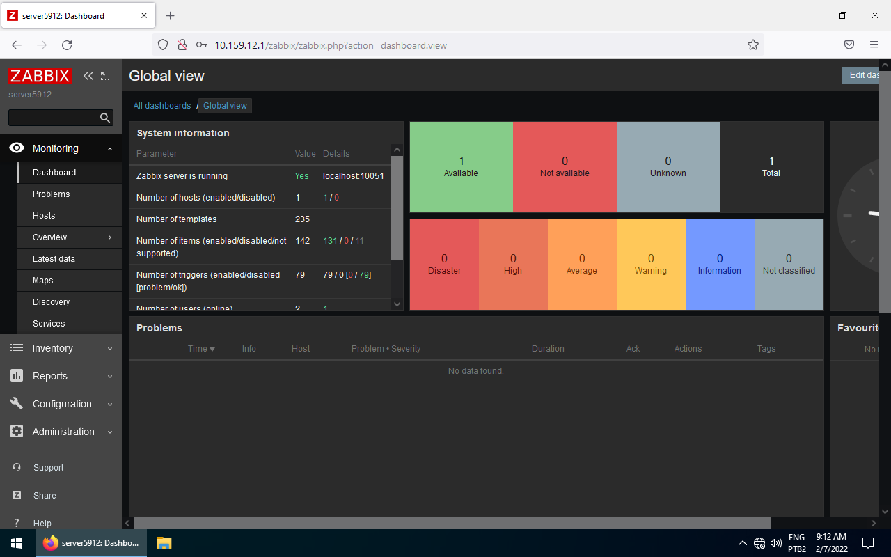The width and height of the screenshot is (891, 557).
Task: Click the Inventory list icon
Action: pos(16,348)
